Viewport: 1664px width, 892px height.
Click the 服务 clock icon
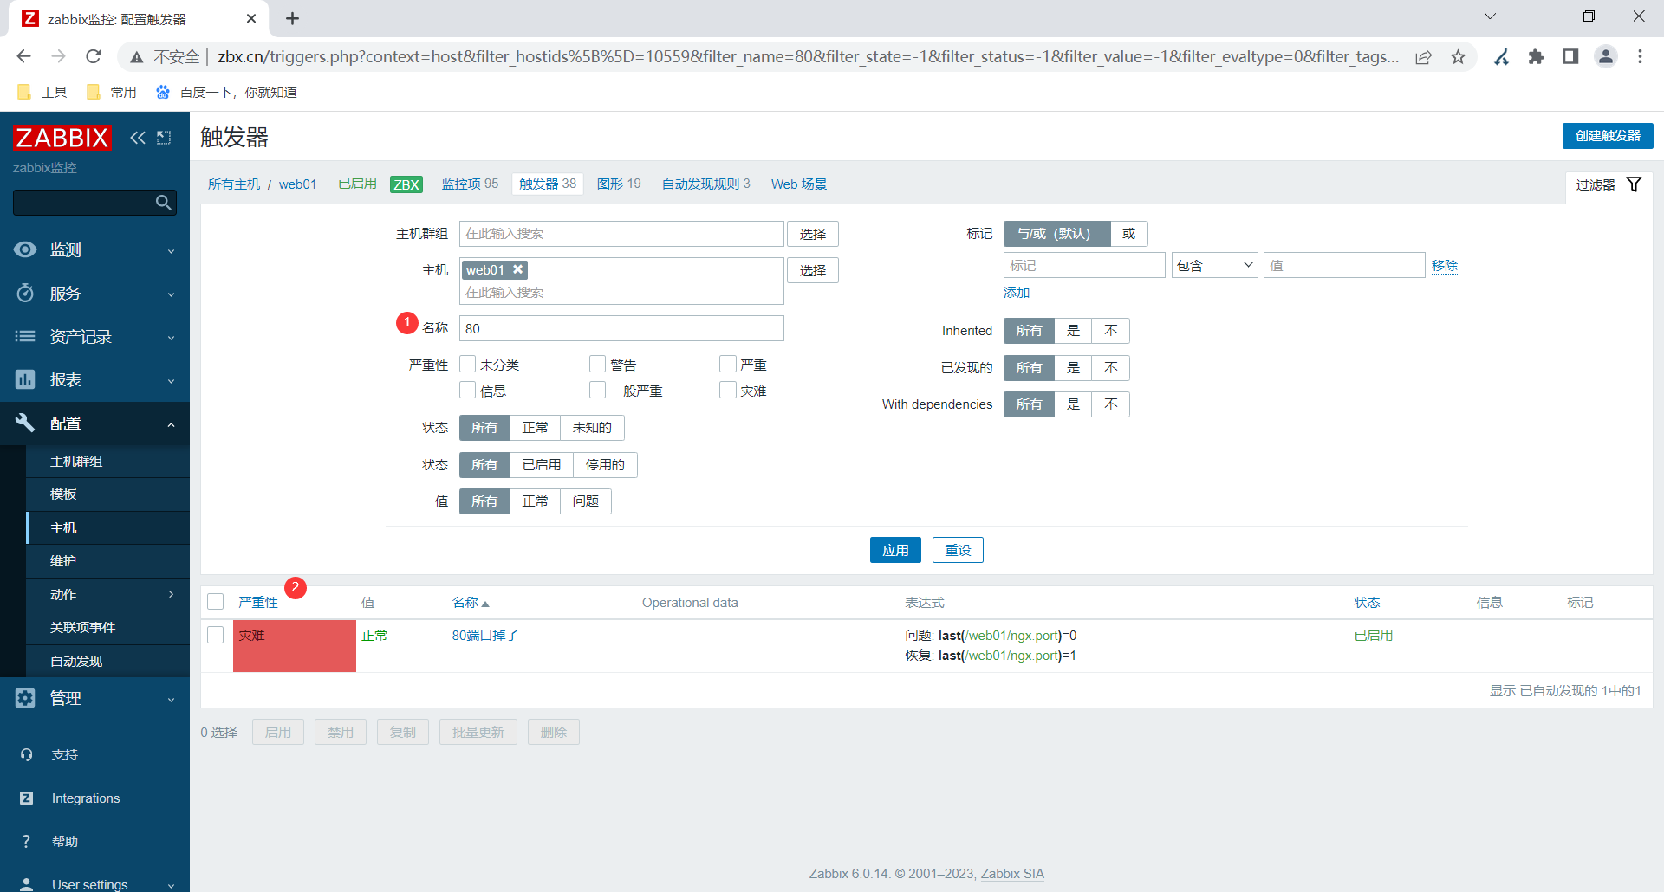tap(25, 293)
